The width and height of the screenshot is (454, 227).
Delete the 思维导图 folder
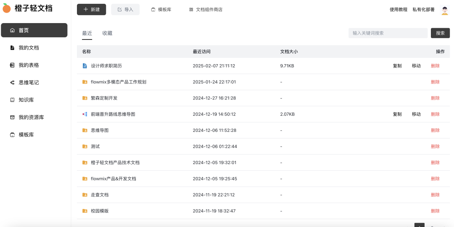click(435, 130)
